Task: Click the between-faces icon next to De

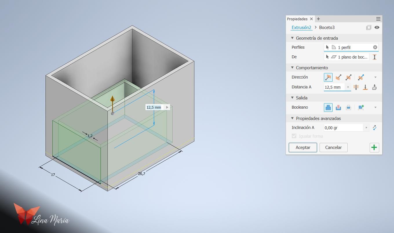Action: 375,57
